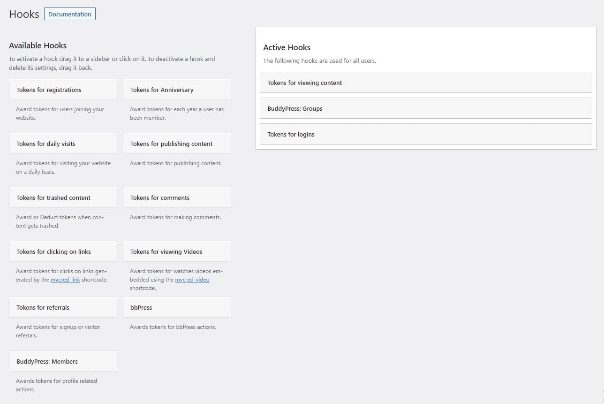Click the Tokens for publishing content hook
Image resolution: width=604 pixels, height=404 pixels.
click(177, 144)
